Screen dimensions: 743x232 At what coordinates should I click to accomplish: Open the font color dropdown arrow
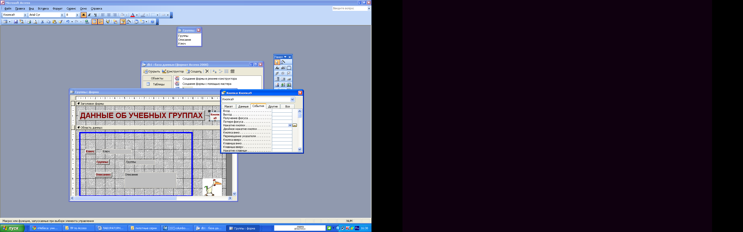(x=137, y=15)
